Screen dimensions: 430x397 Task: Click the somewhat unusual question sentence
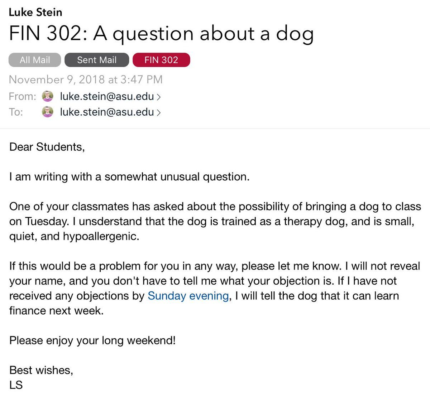129,177
